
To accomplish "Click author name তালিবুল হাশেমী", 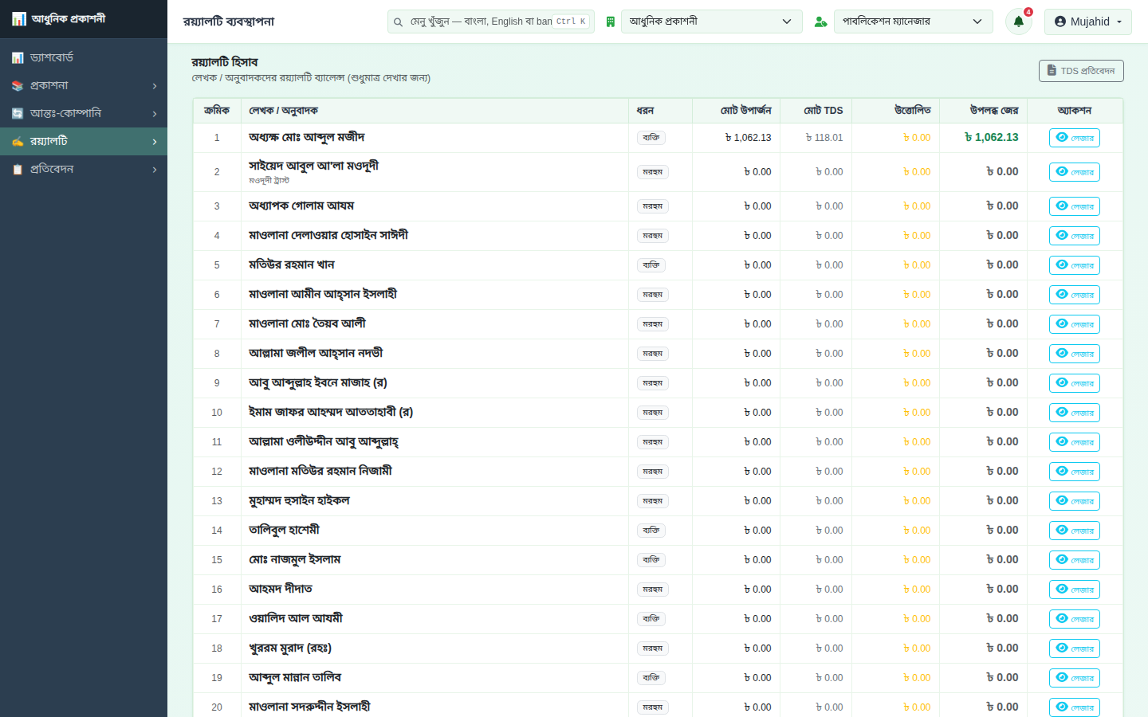I will [284, 531].
